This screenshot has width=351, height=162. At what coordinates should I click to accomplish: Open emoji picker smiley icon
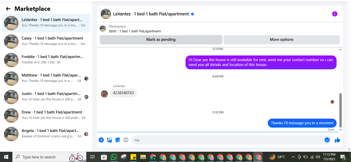(327, 140)
